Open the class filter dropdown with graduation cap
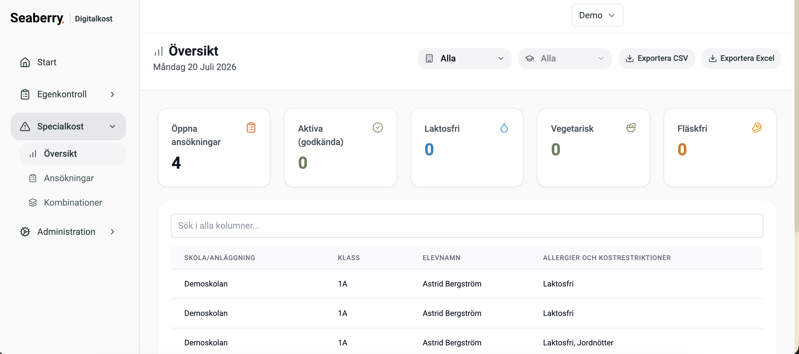The height and width of the screenshot is (354, 799). tap(565, 58)
